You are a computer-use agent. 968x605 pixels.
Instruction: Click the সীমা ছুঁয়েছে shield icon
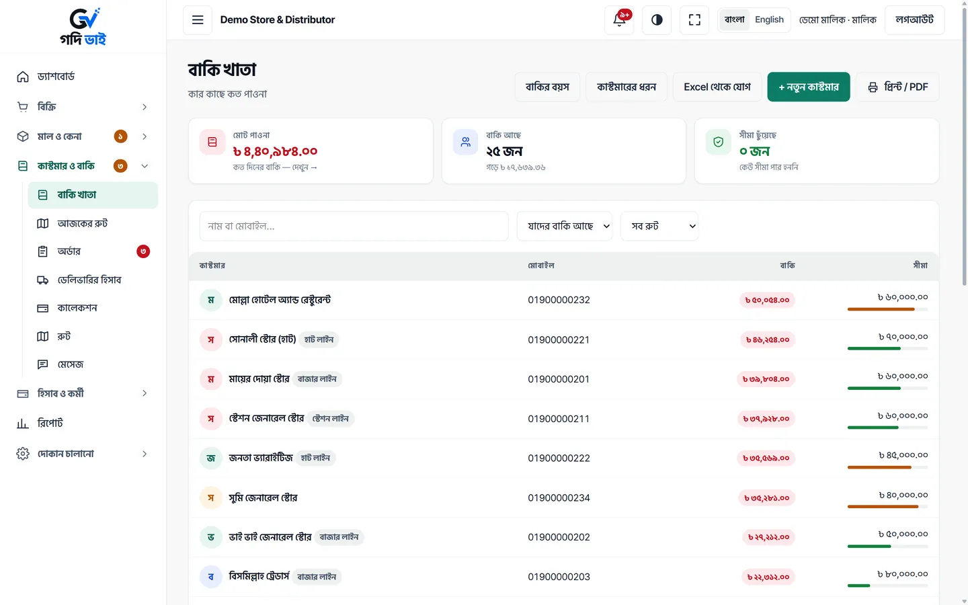click(x=718, y=142)
